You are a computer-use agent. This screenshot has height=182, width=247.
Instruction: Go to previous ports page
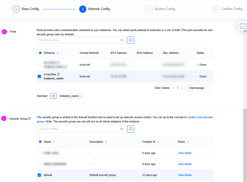[173, 88]
